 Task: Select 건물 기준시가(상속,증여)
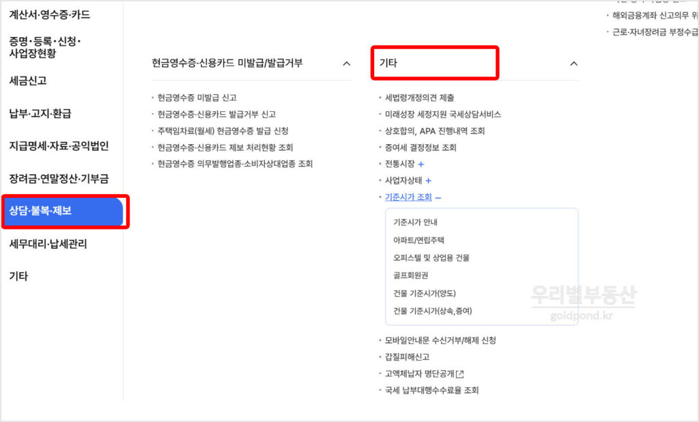(432, 311)
